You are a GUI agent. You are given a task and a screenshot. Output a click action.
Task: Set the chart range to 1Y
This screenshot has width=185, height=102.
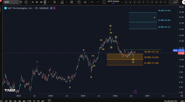click(34, 101)
